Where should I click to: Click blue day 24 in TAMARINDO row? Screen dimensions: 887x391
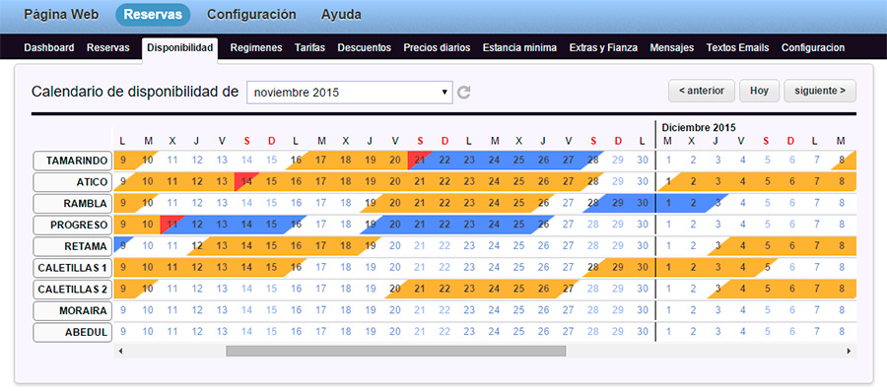pos(494,160)
